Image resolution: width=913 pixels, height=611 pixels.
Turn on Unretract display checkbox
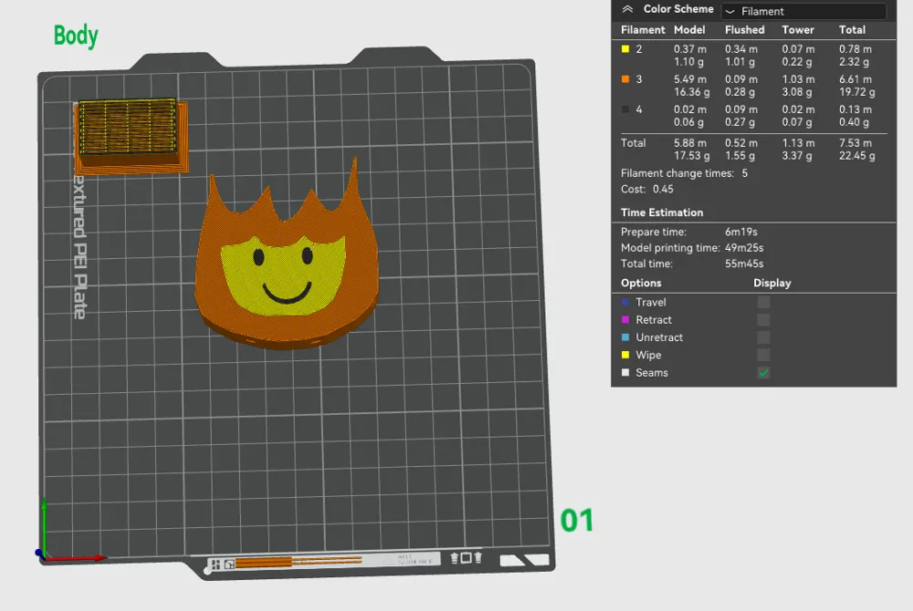763,337
